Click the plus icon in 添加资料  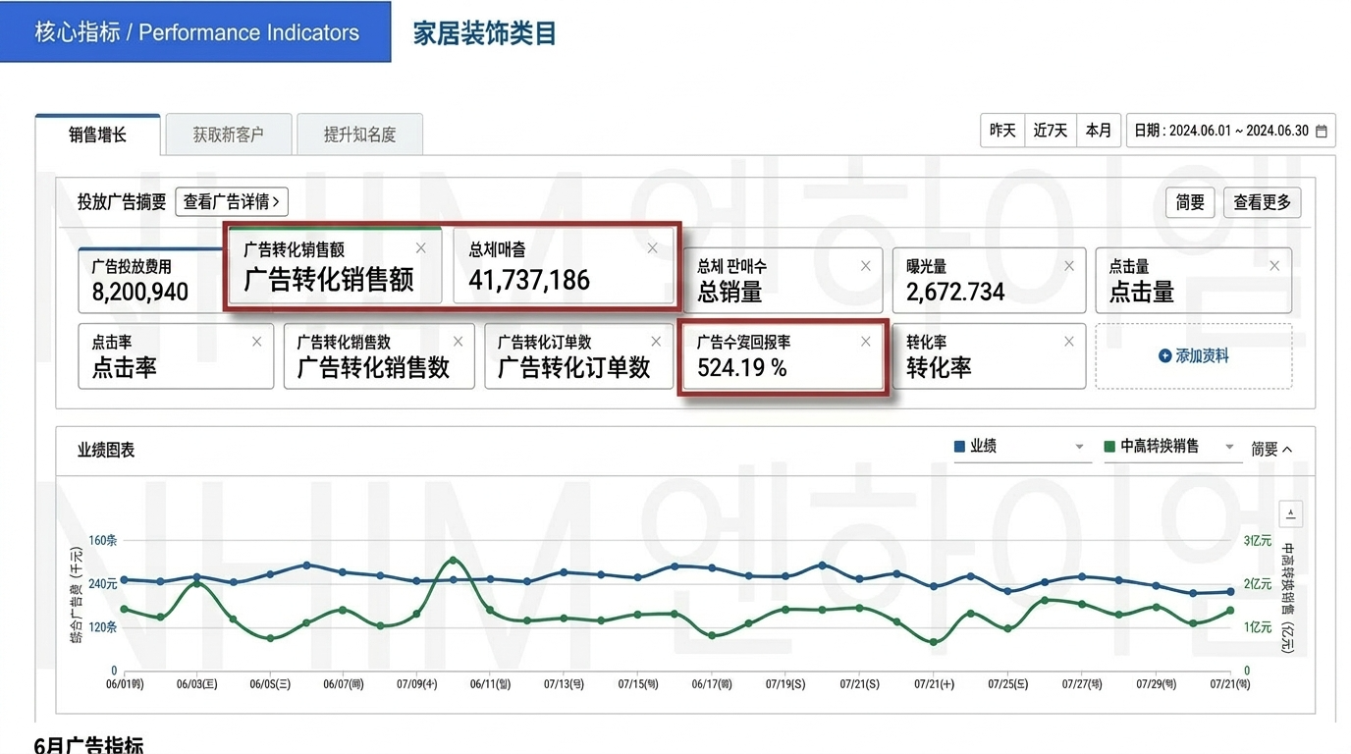click(1165, 356)
